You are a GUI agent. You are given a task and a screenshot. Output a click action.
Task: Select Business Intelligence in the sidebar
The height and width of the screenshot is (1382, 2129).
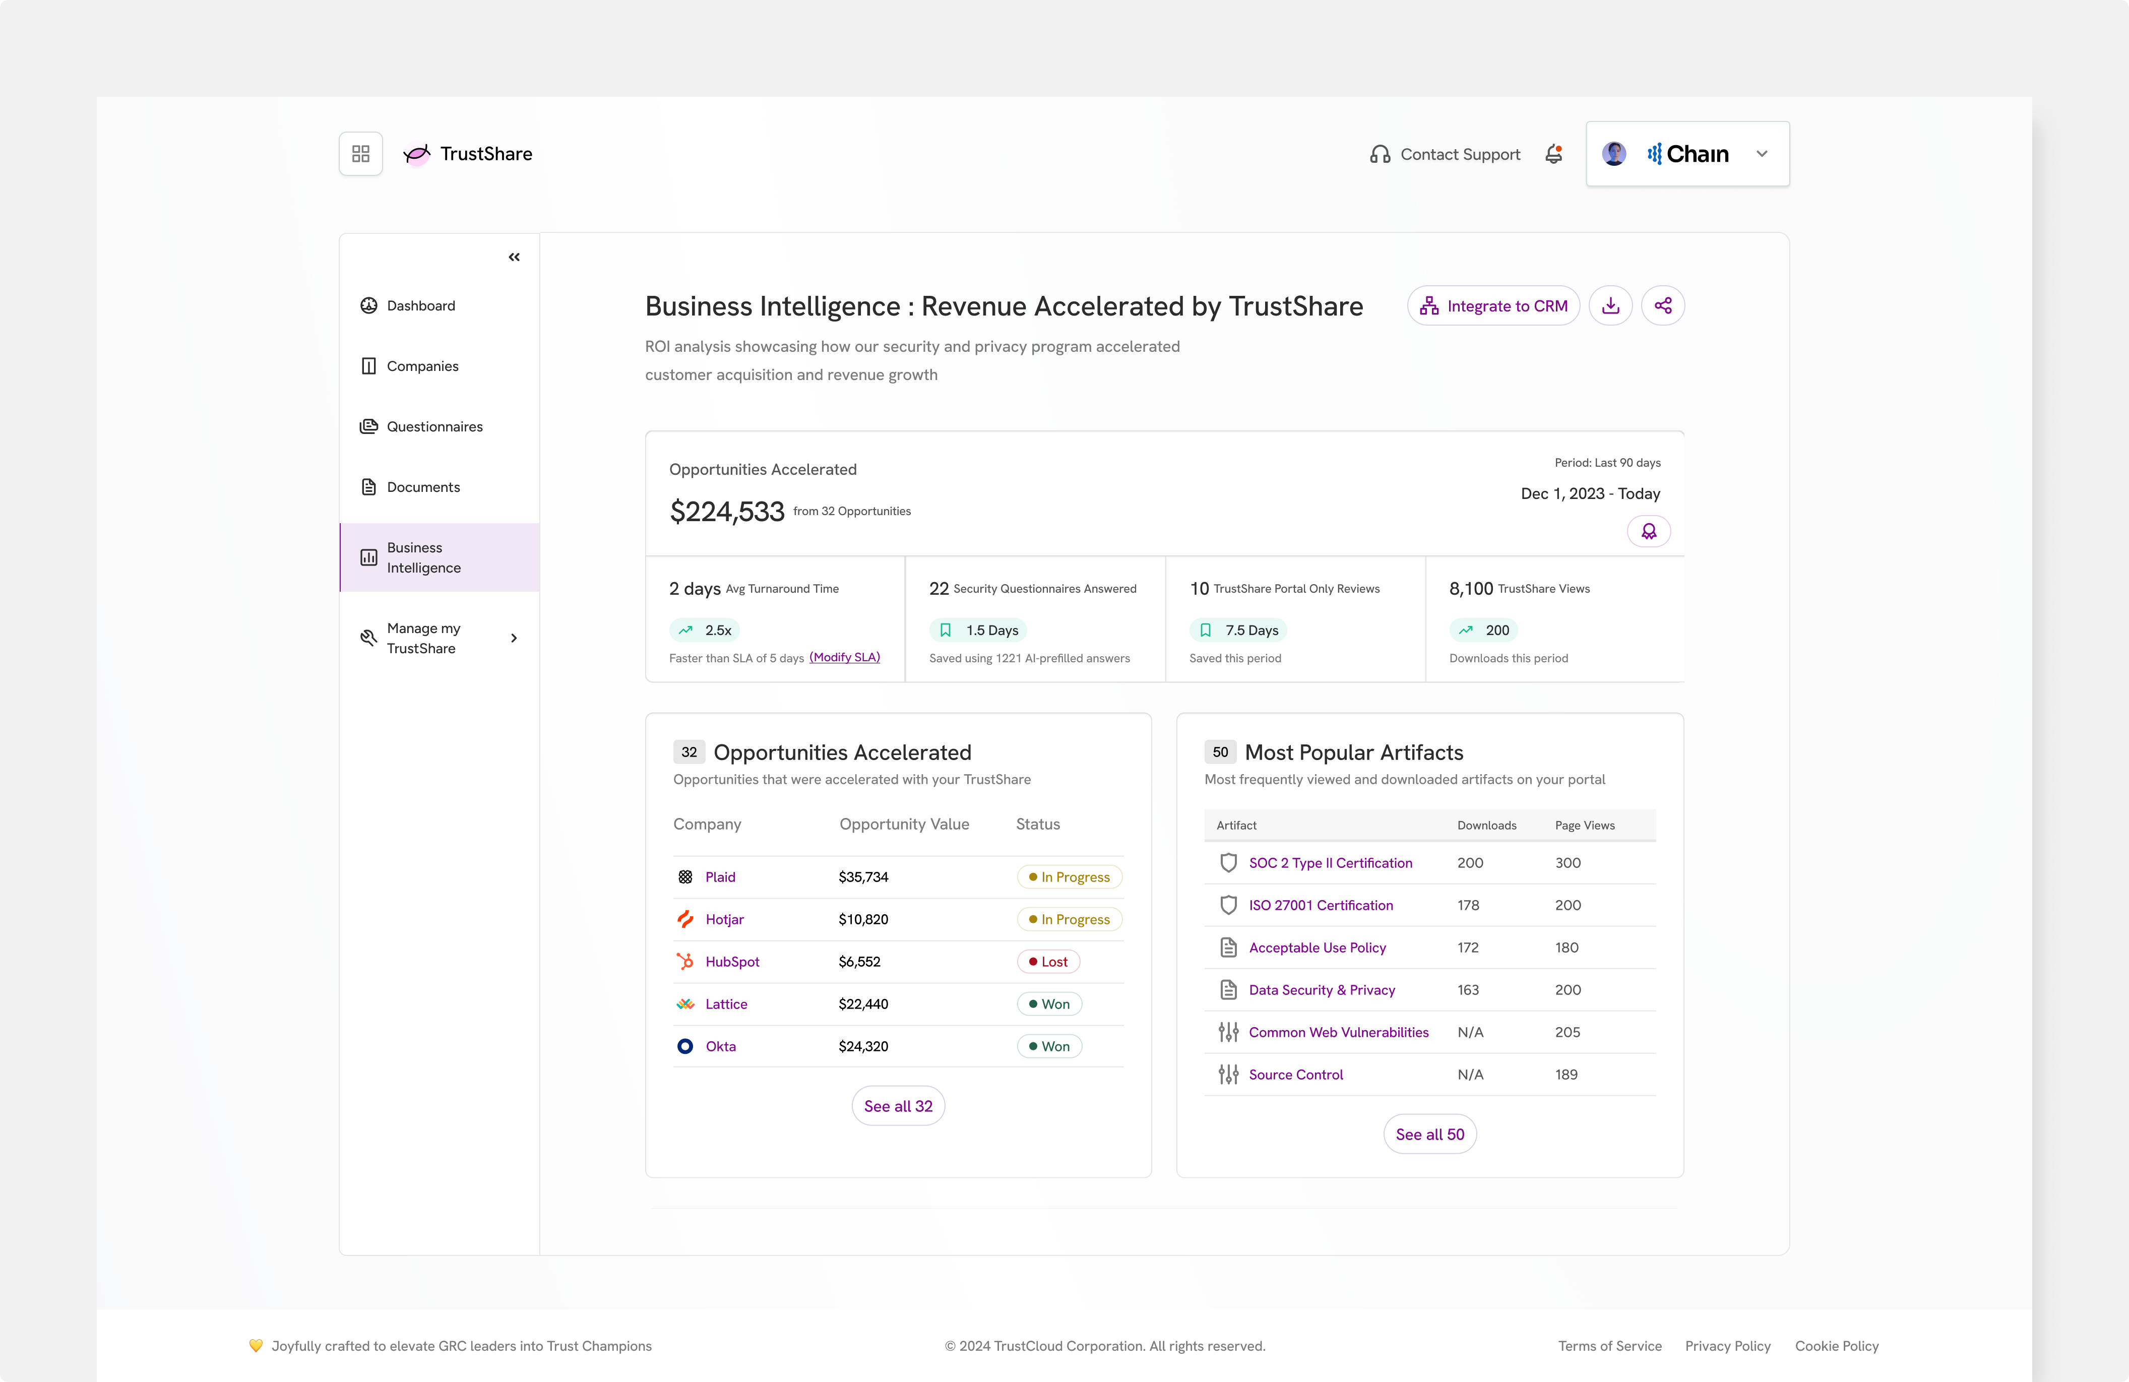tap(439, 557)
